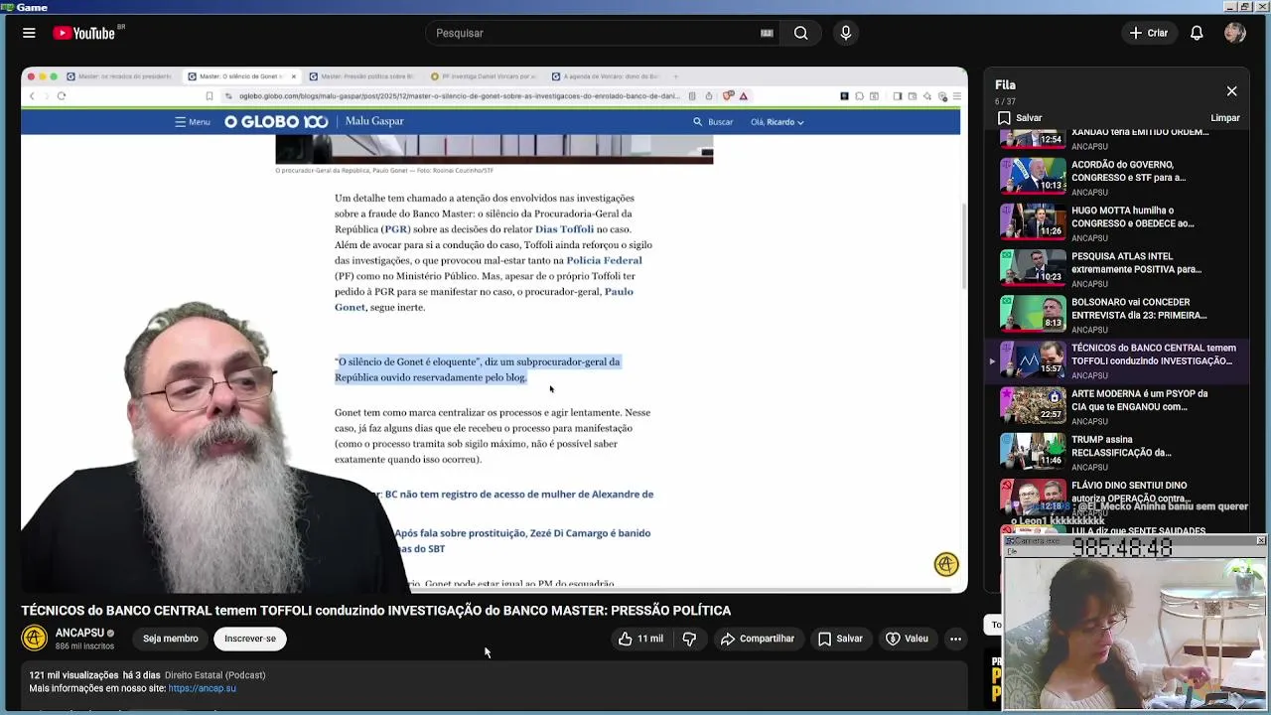Play BOLSONARO vai CONCEDER ENTREVISTA thumbnail
This screenshot has height=715, width=1271.
(1033, 313)
